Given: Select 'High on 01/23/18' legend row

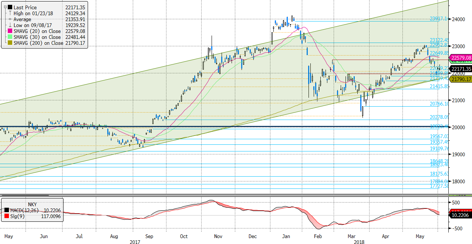Looking at the screenshot, I should 33,13.
